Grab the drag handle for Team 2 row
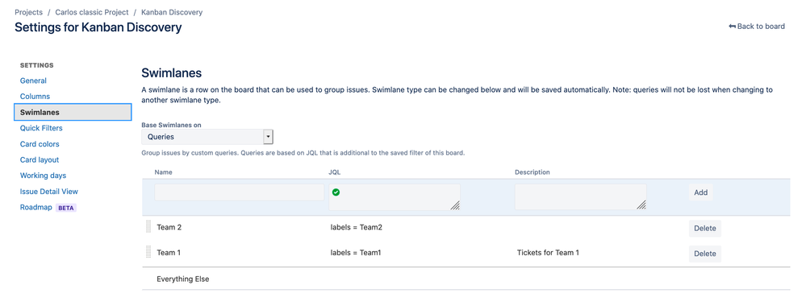The height and width of the screenshot is (302, 806). pos(148,227)
